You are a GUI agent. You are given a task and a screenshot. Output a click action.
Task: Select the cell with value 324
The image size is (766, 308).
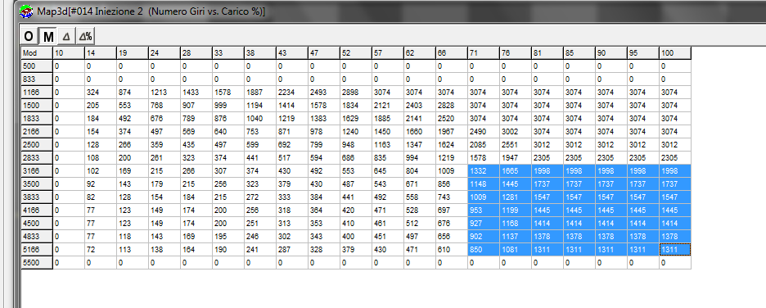[100, 93]
